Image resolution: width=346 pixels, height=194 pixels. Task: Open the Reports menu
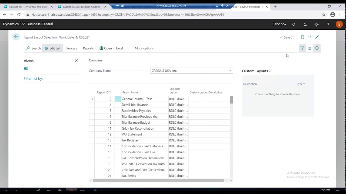88,48
